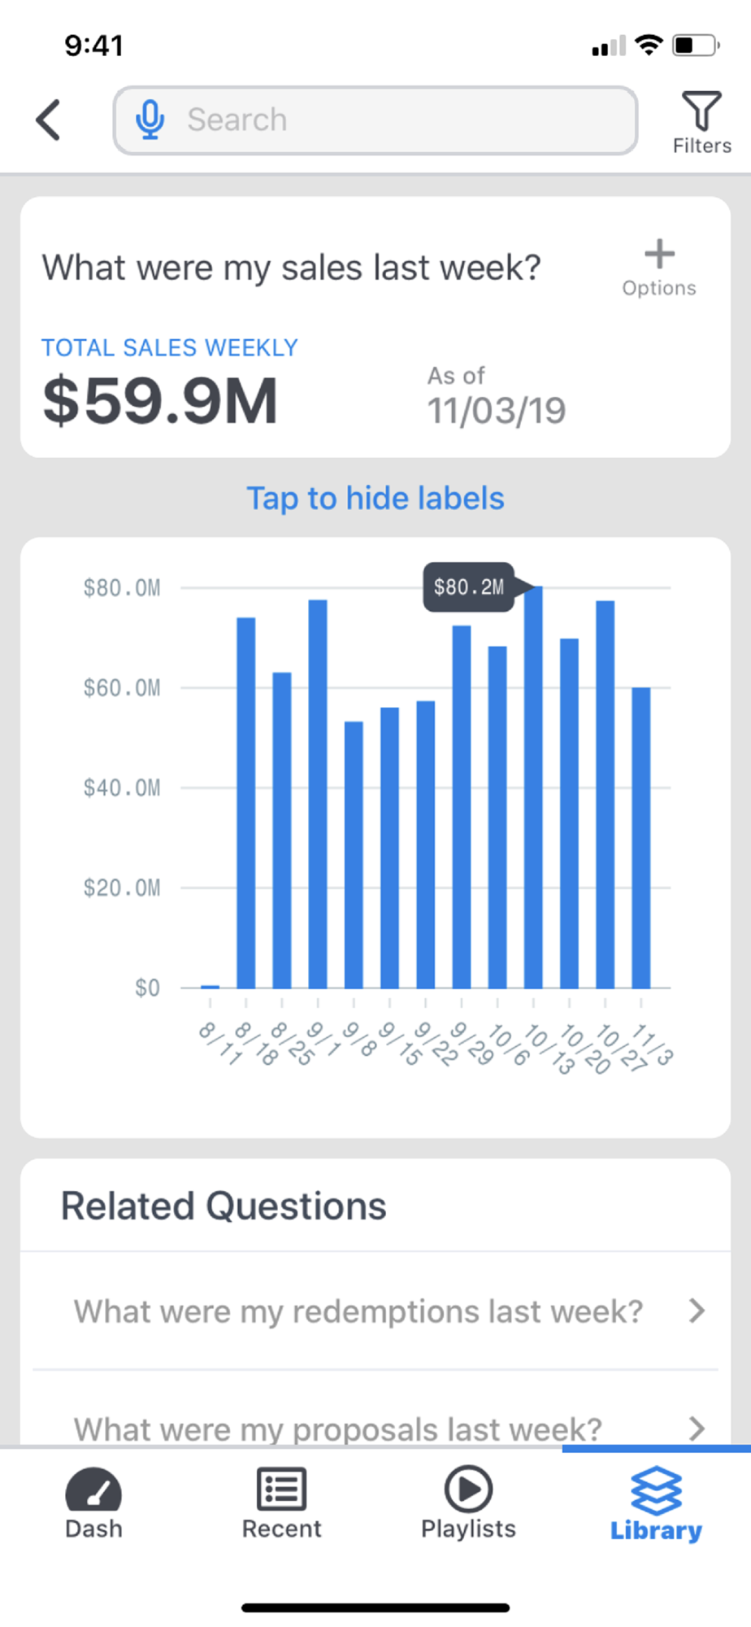Open the Filters funnel icon
751x1627 pixels.
click(701, 112)
